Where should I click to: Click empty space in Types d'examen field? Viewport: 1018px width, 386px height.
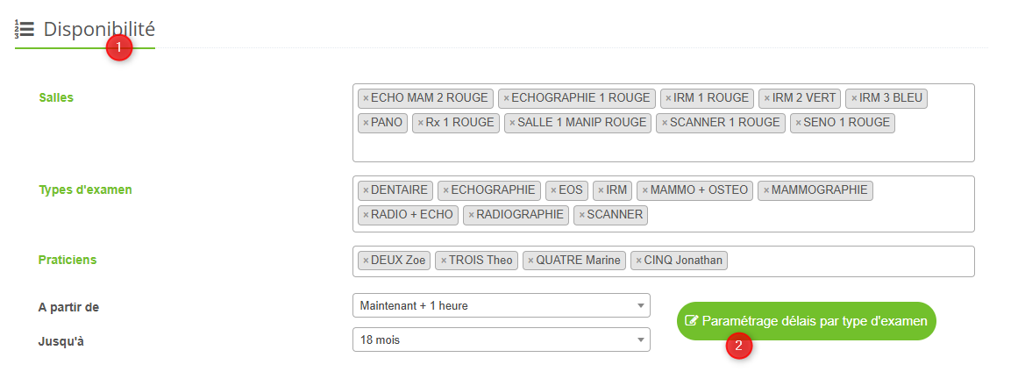807,215
